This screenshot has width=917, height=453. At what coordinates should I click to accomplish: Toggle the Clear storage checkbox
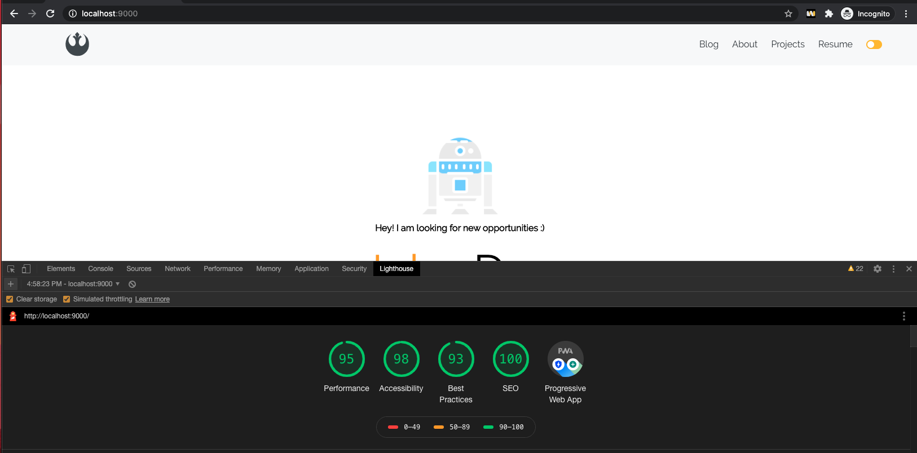point(10,299)
